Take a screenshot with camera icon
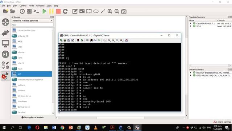 pyautogui.click(x=124, y=11)
